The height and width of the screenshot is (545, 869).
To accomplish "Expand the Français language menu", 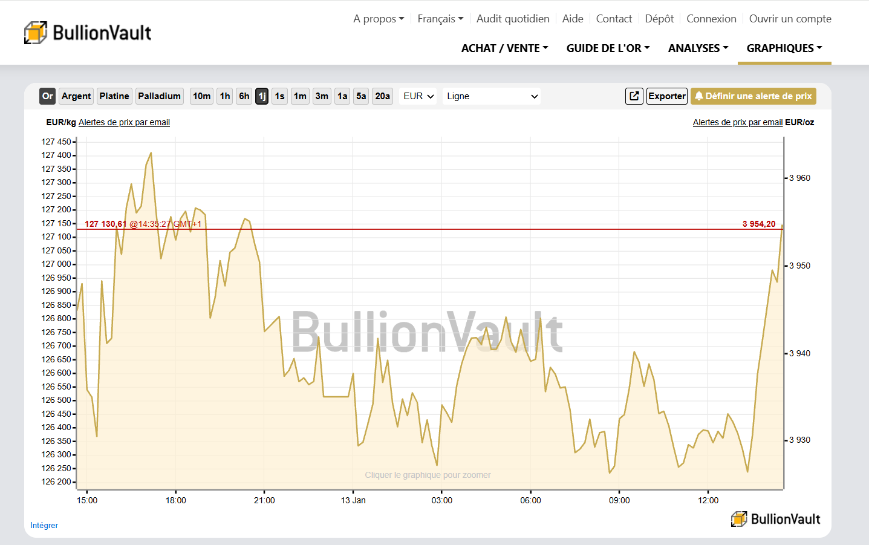I will coord(440,19).
